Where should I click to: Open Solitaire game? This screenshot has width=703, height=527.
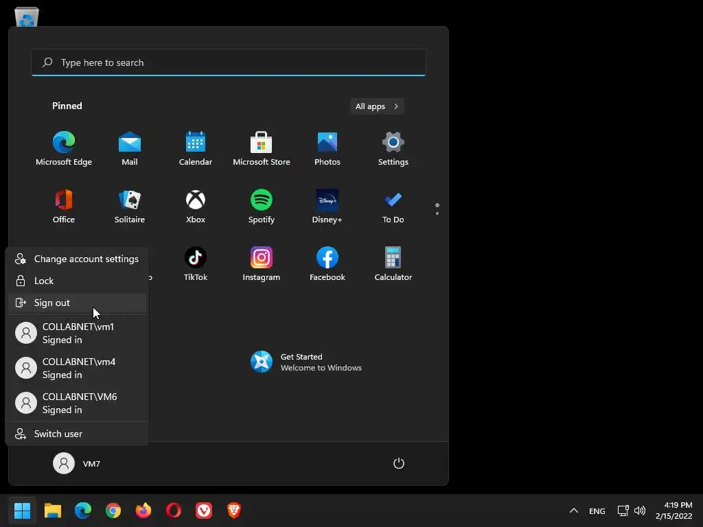click(x=130, y=206)
